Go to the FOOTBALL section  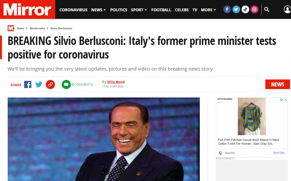(161, 10)
